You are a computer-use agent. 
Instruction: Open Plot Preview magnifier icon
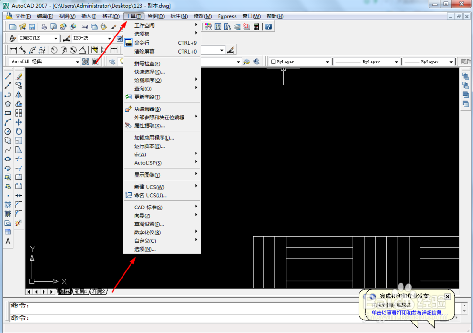coord(53,27)
